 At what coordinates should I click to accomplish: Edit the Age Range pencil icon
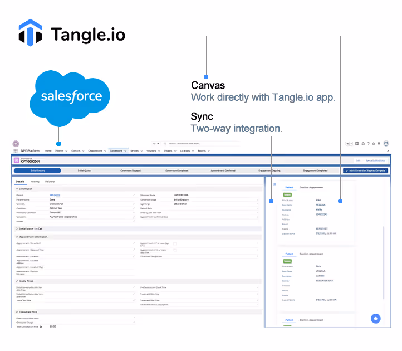pyautogui.click(x=257, y=204)
